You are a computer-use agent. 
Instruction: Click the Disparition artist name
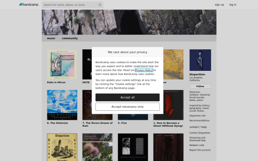[197, 74]
